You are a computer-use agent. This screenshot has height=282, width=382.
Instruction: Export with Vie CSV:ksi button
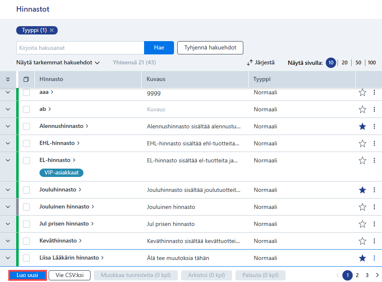[x=69, y=275]
